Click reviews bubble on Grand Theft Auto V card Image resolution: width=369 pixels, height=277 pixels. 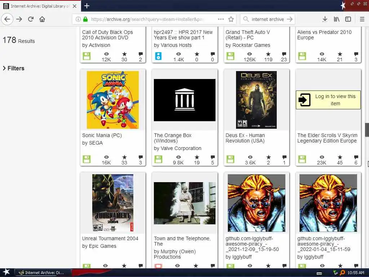(x=284, y=54)
